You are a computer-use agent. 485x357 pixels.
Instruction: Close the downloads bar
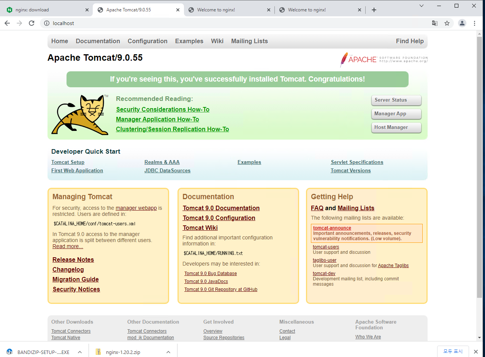(475, 352)
